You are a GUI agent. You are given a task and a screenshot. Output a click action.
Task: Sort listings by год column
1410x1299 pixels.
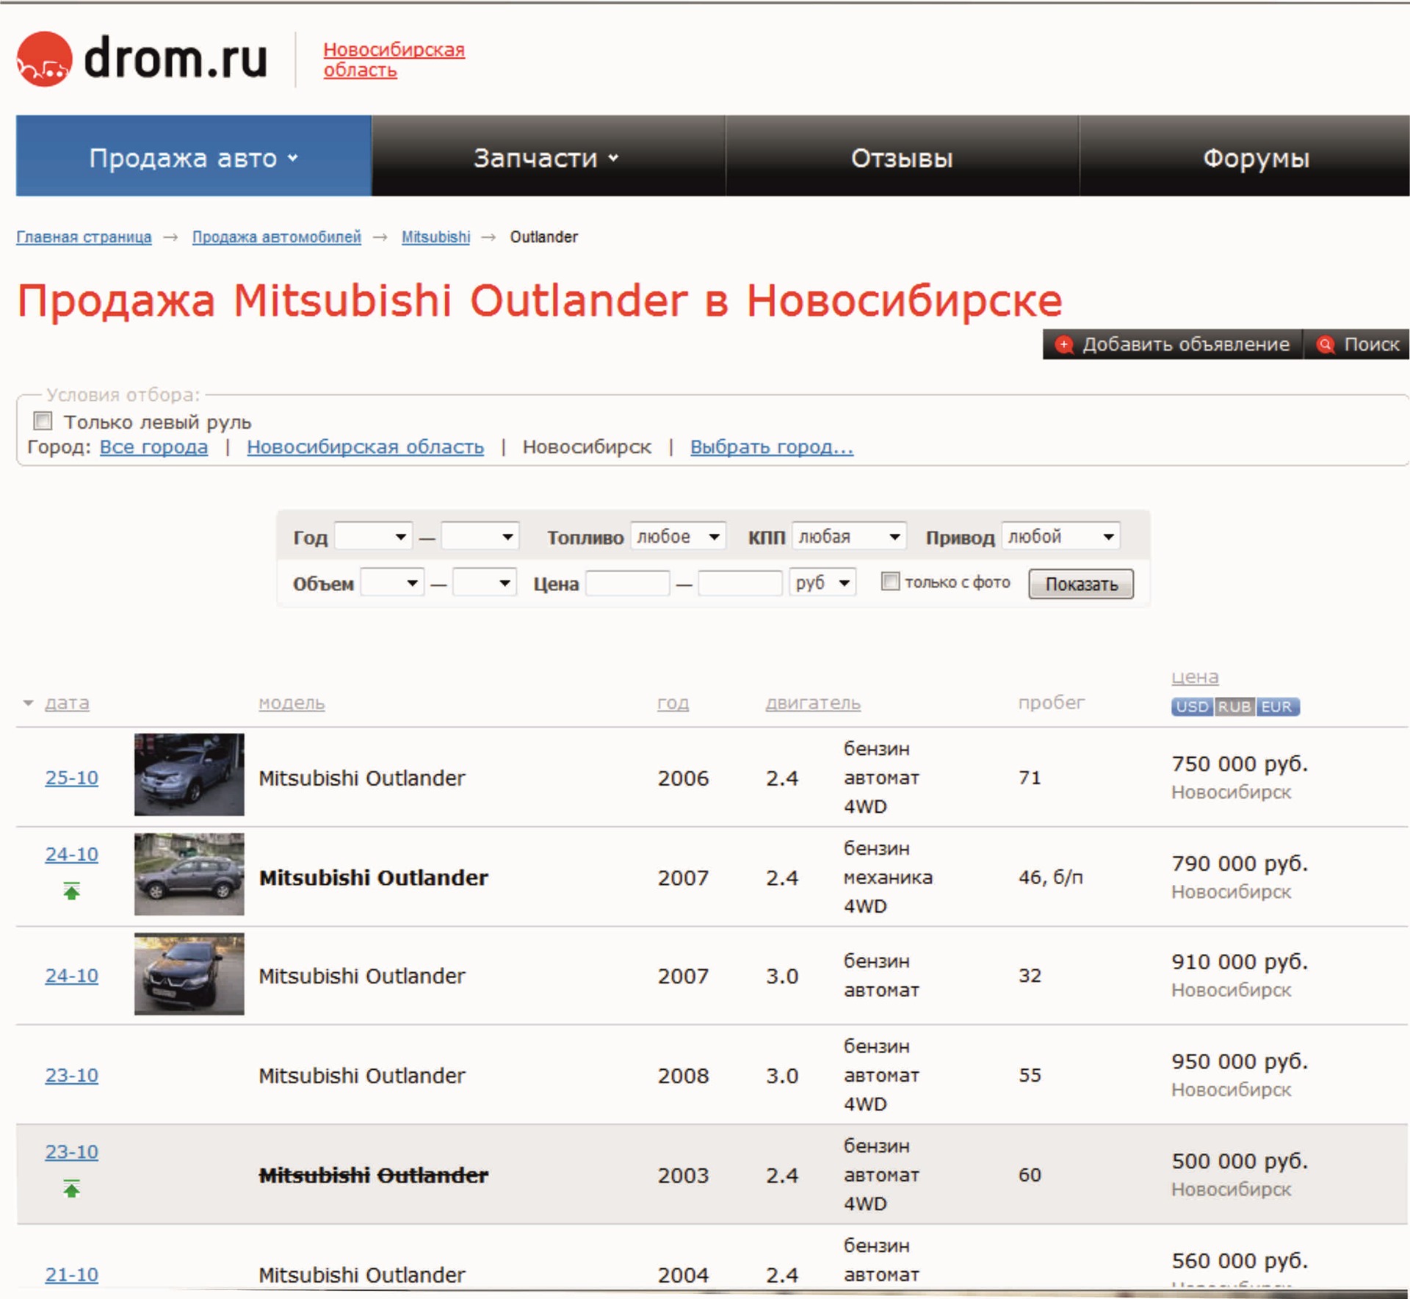pos(673,703)
